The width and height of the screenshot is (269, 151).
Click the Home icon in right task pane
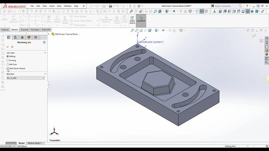point(266,38)
